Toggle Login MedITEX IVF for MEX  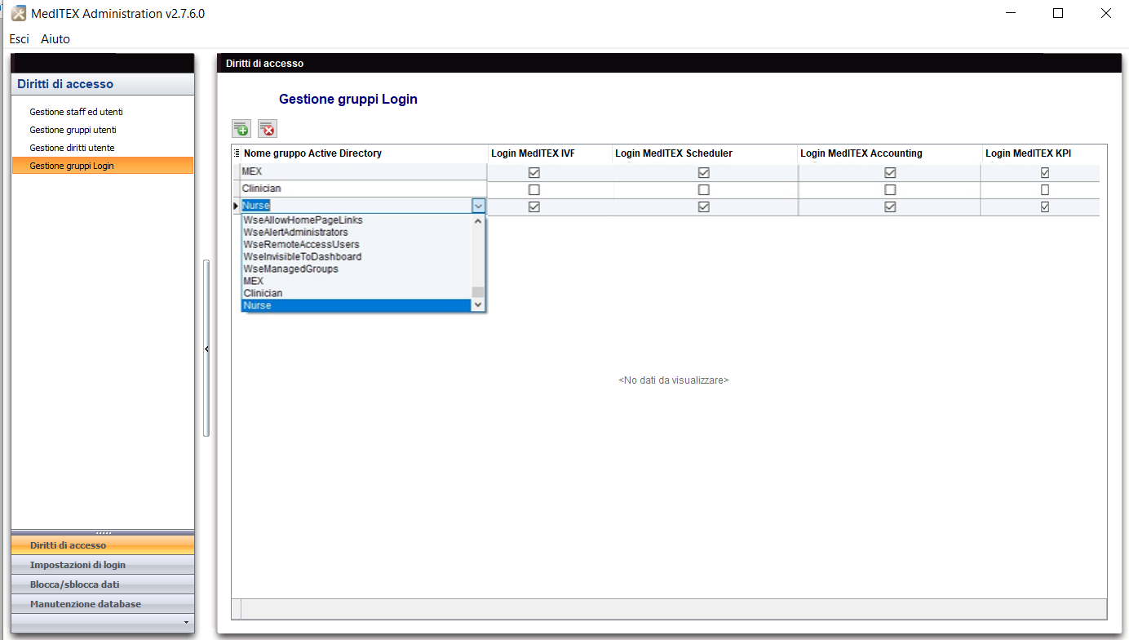[534, 173]
